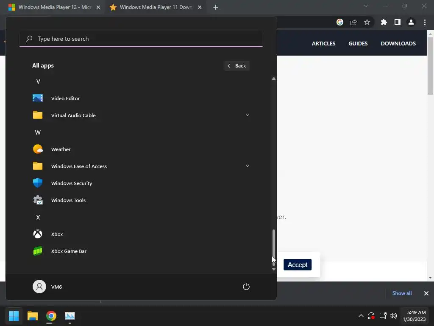This screenshot has width=434, height=326.
Task: Click Show all downloads link
Action: 402,293
